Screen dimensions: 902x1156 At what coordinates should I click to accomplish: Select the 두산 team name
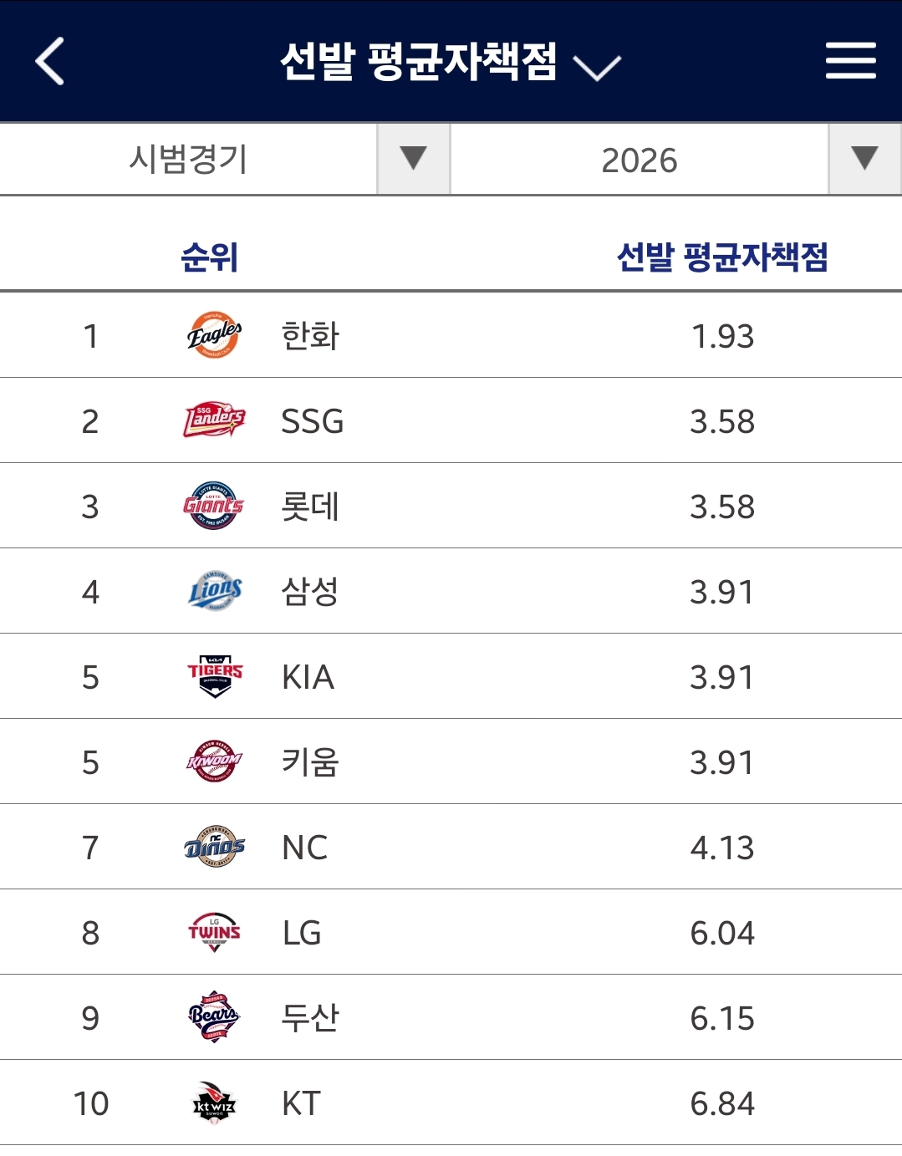310,1018
